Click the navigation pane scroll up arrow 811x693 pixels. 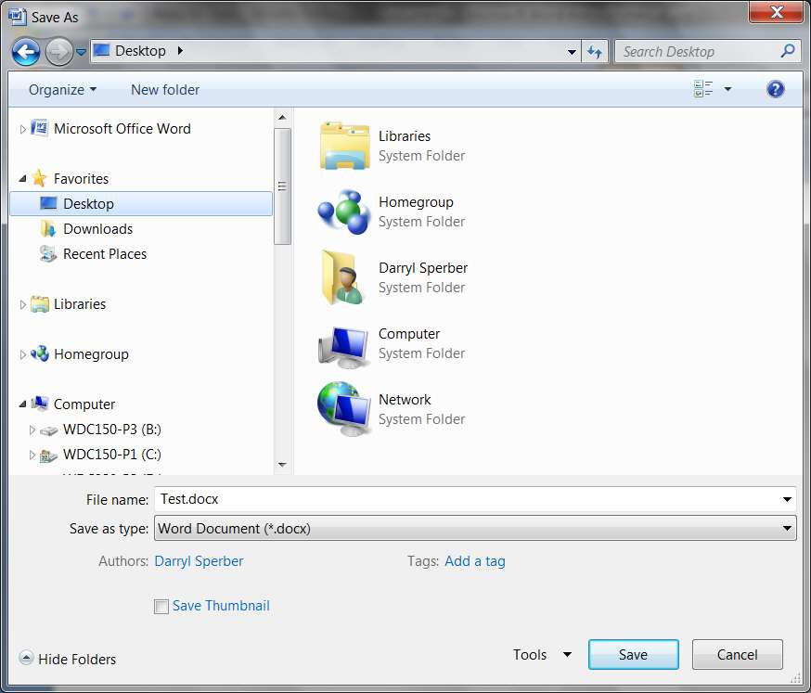[282, 118]
